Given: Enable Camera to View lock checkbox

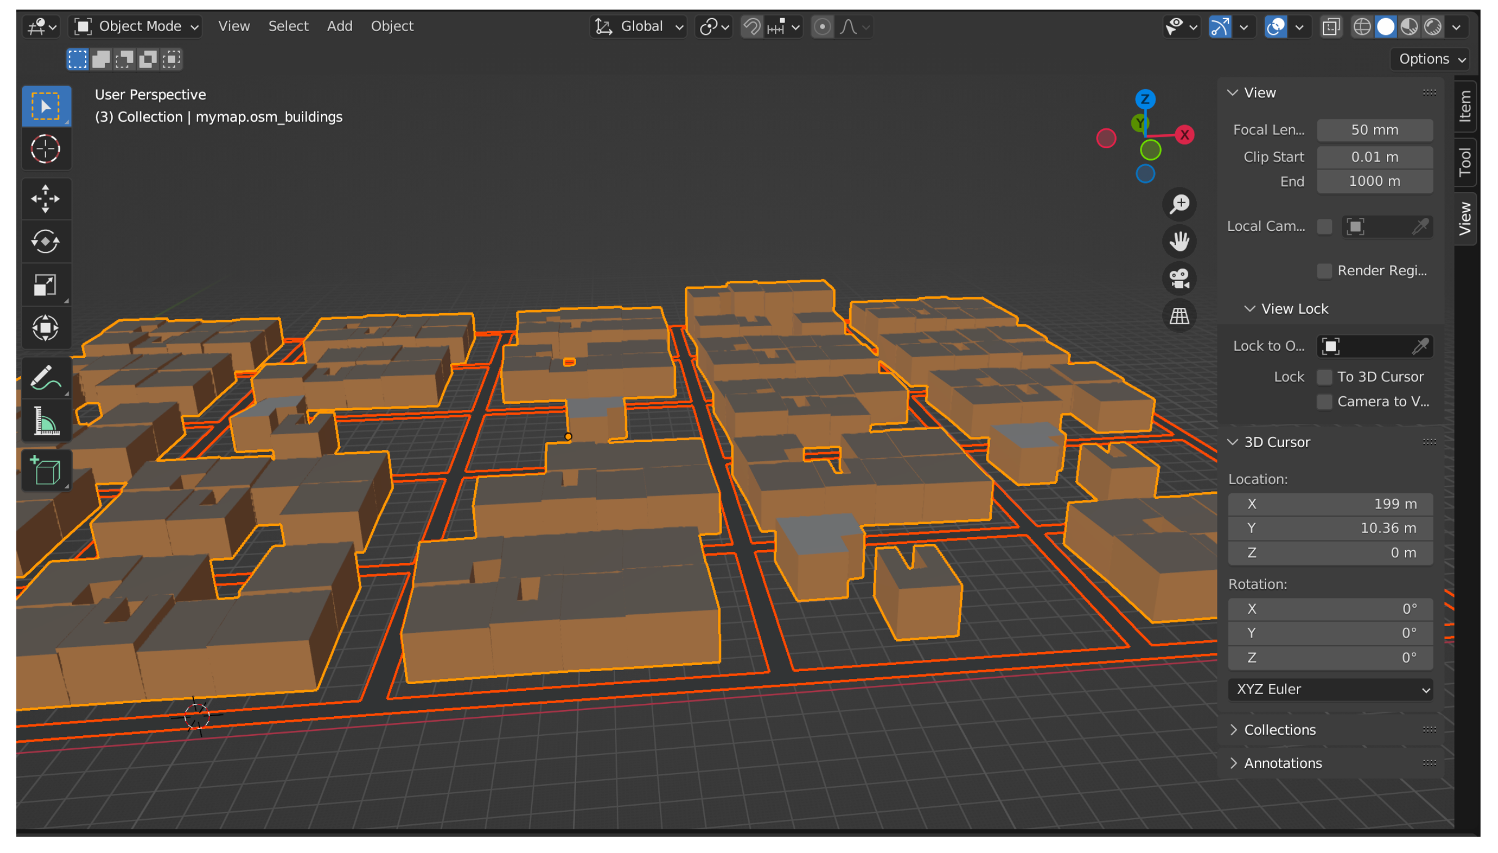Looking at the screenshot, I should 1323,401.
